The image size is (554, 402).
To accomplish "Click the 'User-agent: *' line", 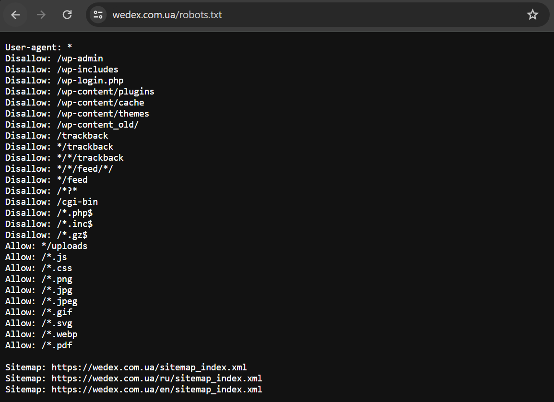I will (38, 47).
